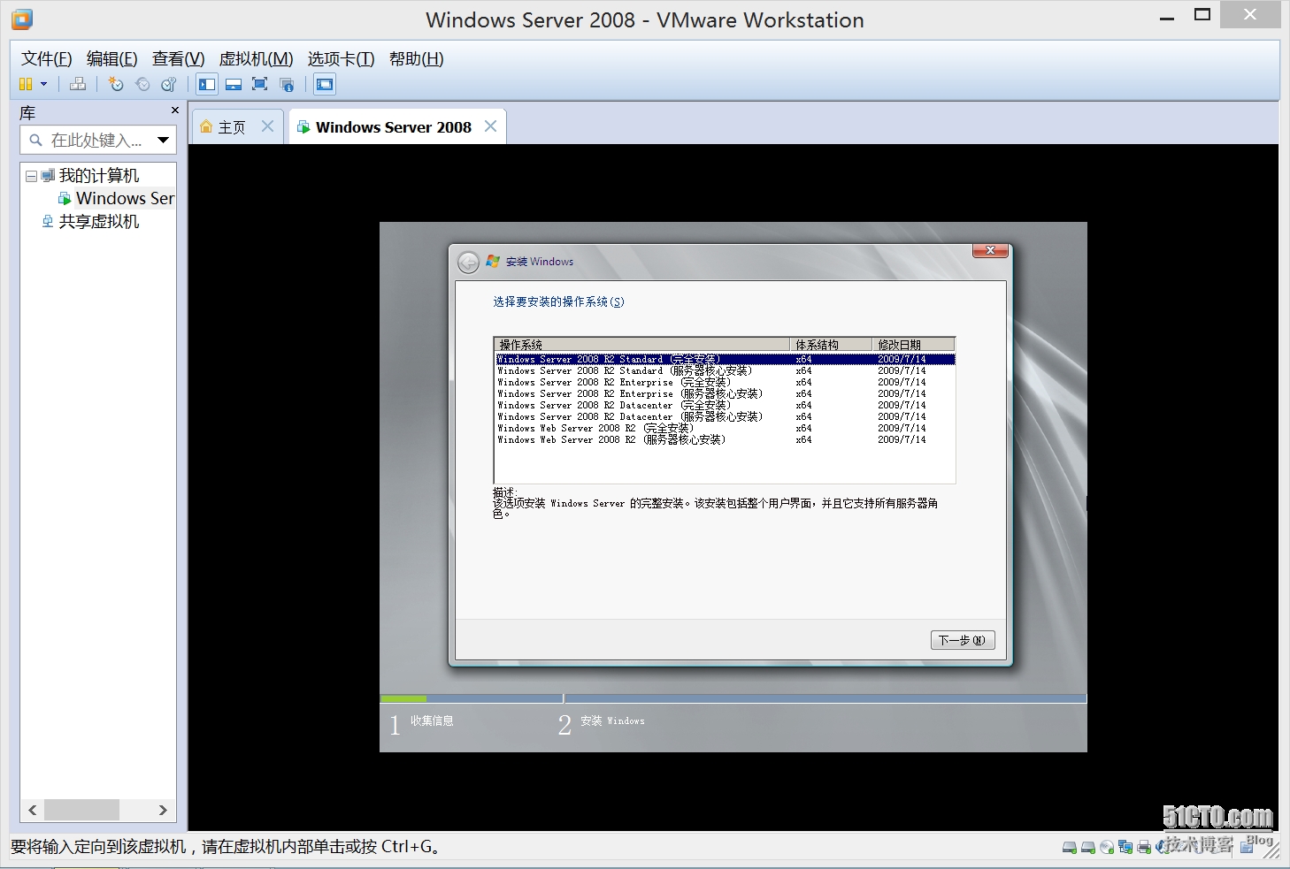This screenshot has width=1290, height=869.
Task: Switch to the 主页 tab
Action: tap(231, 127)
